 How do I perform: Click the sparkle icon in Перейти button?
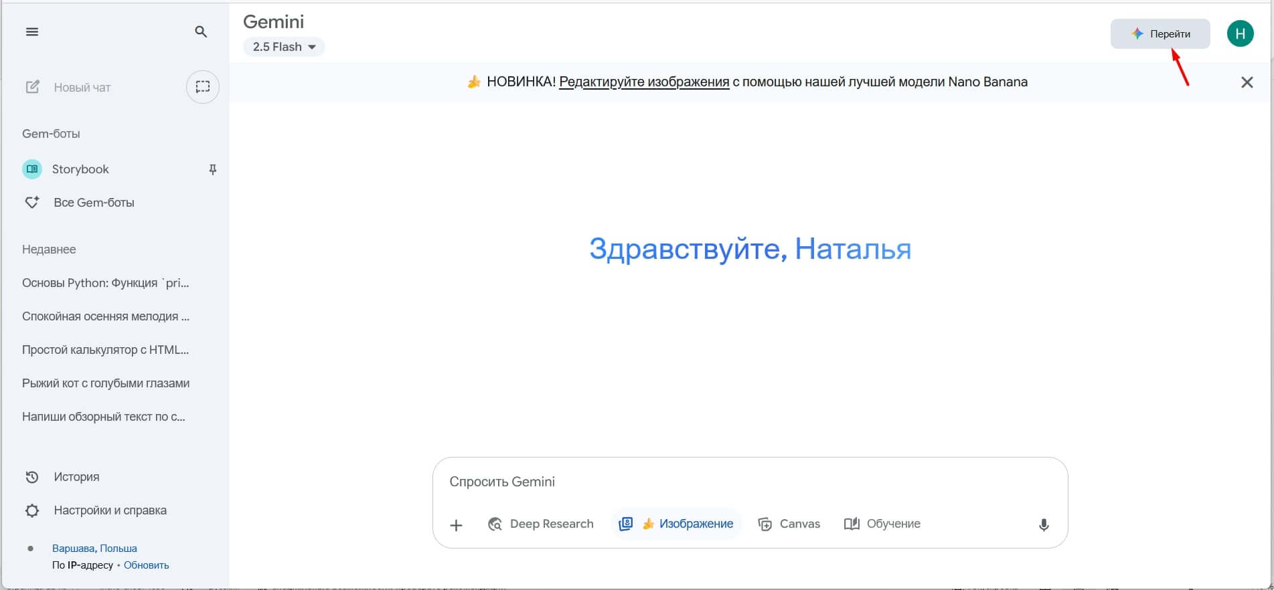[x=1137, y=33]
